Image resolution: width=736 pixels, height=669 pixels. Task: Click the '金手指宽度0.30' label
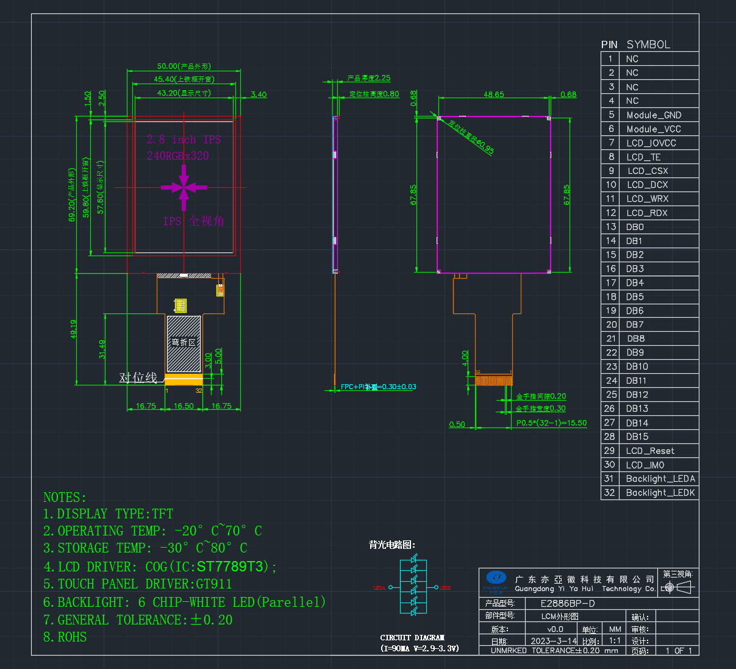[x=541, y=409]
